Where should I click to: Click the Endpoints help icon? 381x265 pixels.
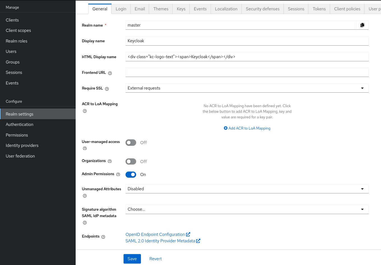tap(103, 237)
